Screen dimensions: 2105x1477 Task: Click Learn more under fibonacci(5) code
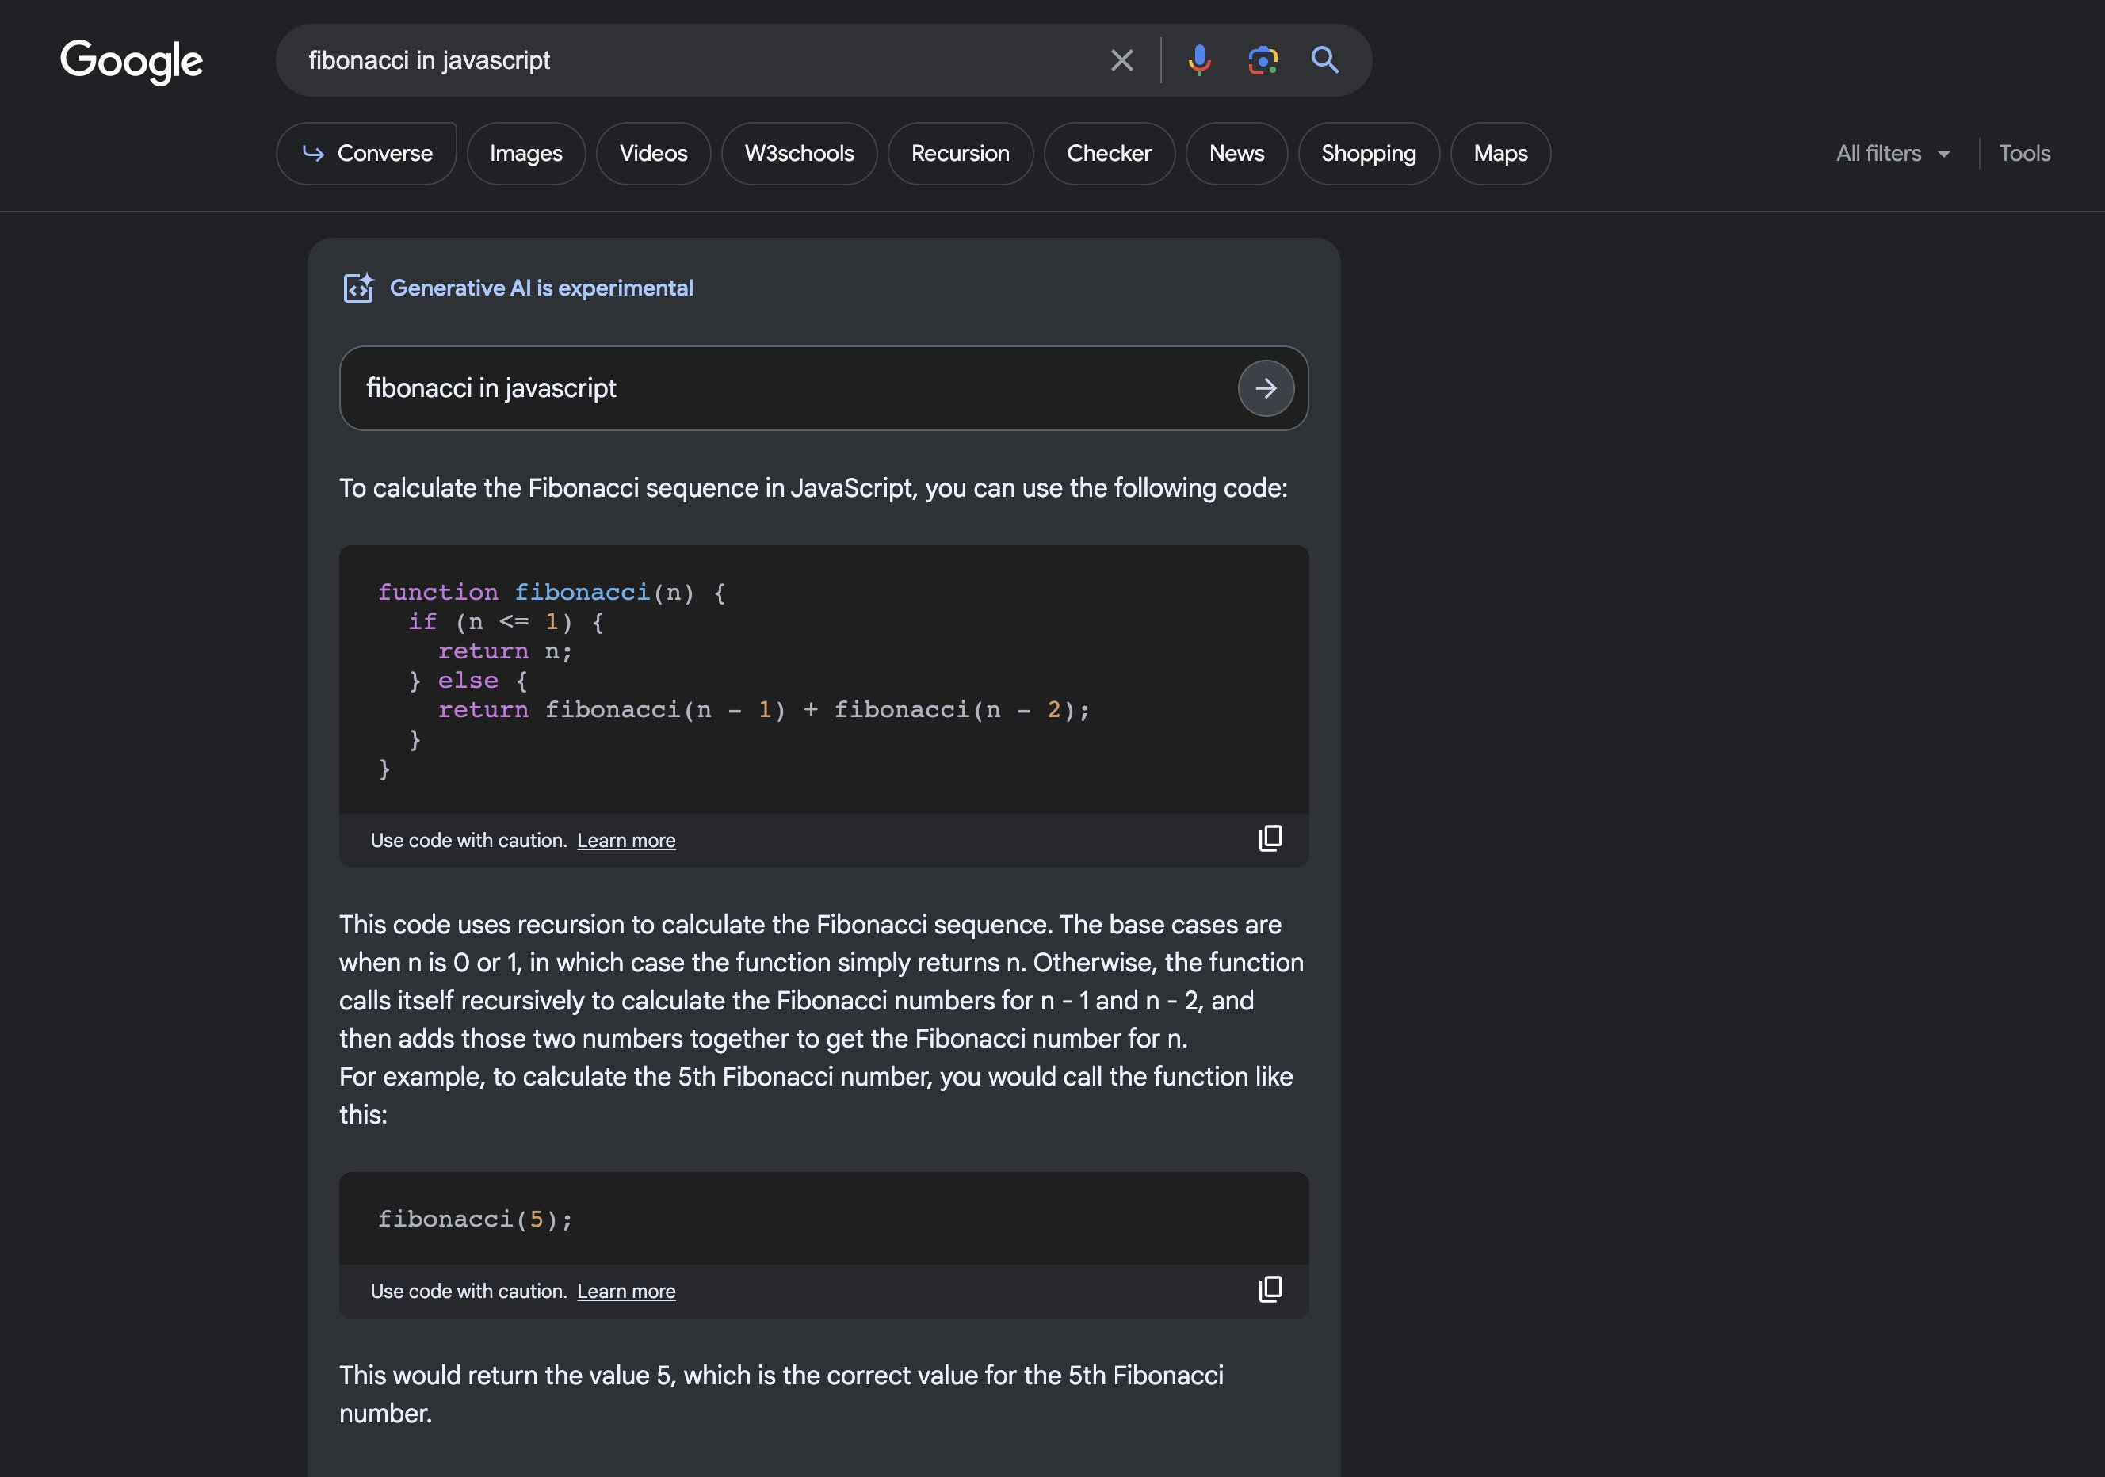click(626, 1292)
